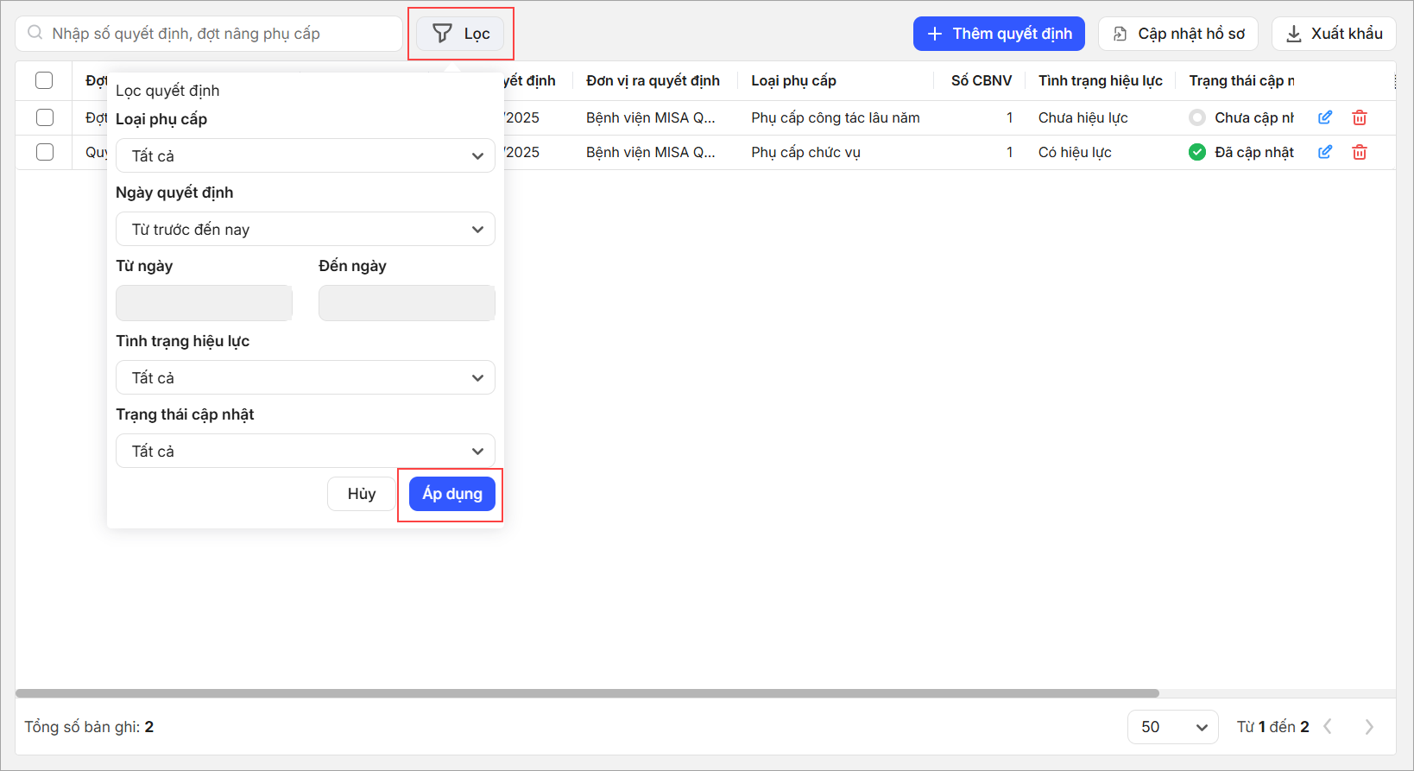Edit the Phụ cấp chức vụ row
Image resolution: width=1414 pixels, height=771 pixels.
pyautogui.click(x=1325, y=152)
